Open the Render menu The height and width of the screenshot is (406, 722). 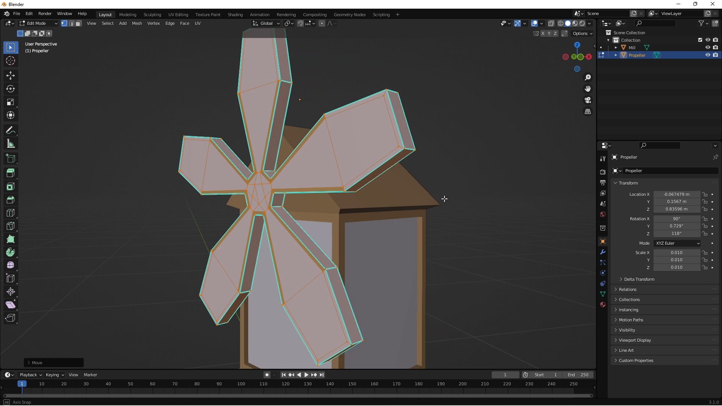[45, 14]
